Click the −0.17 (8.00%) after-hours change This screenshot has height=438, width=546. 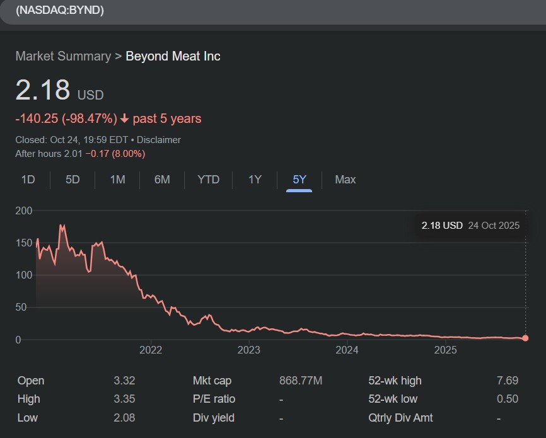115,154
